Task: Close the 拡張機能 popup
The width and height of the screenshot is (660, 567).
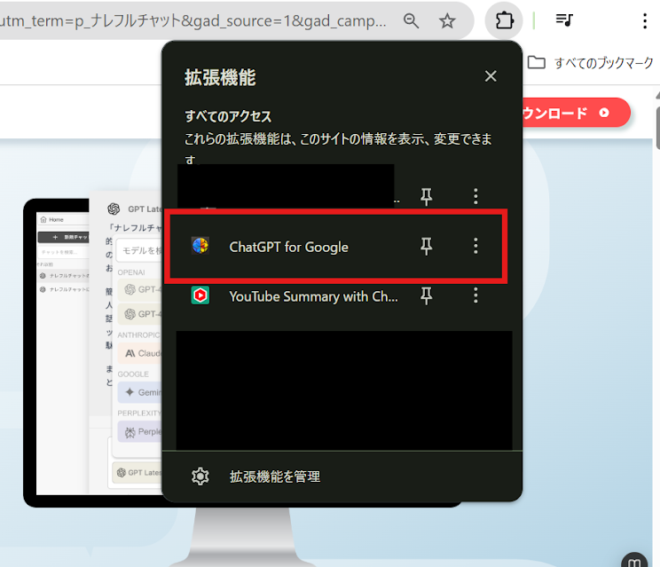Action: [491, 76]
